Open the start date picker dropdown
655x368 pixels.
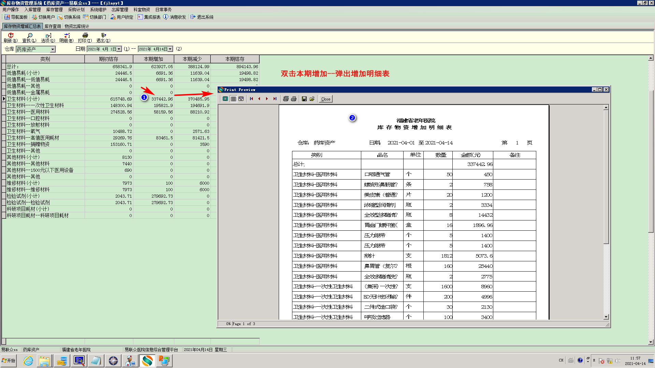(119, 49)
